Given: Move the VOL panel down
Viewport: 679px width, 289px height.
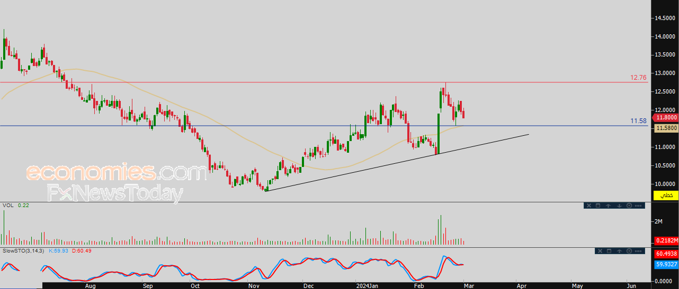Looking at the screenshot, I should 619,206.
